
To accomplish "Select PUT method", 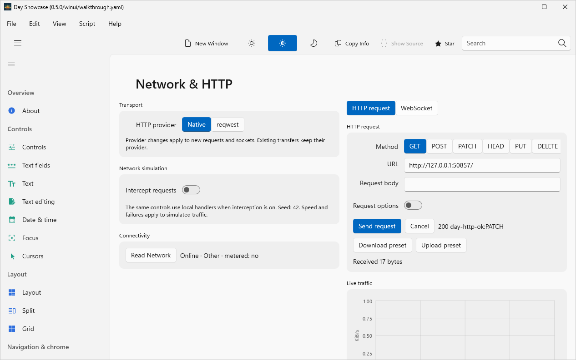I will tap(520, 146).
